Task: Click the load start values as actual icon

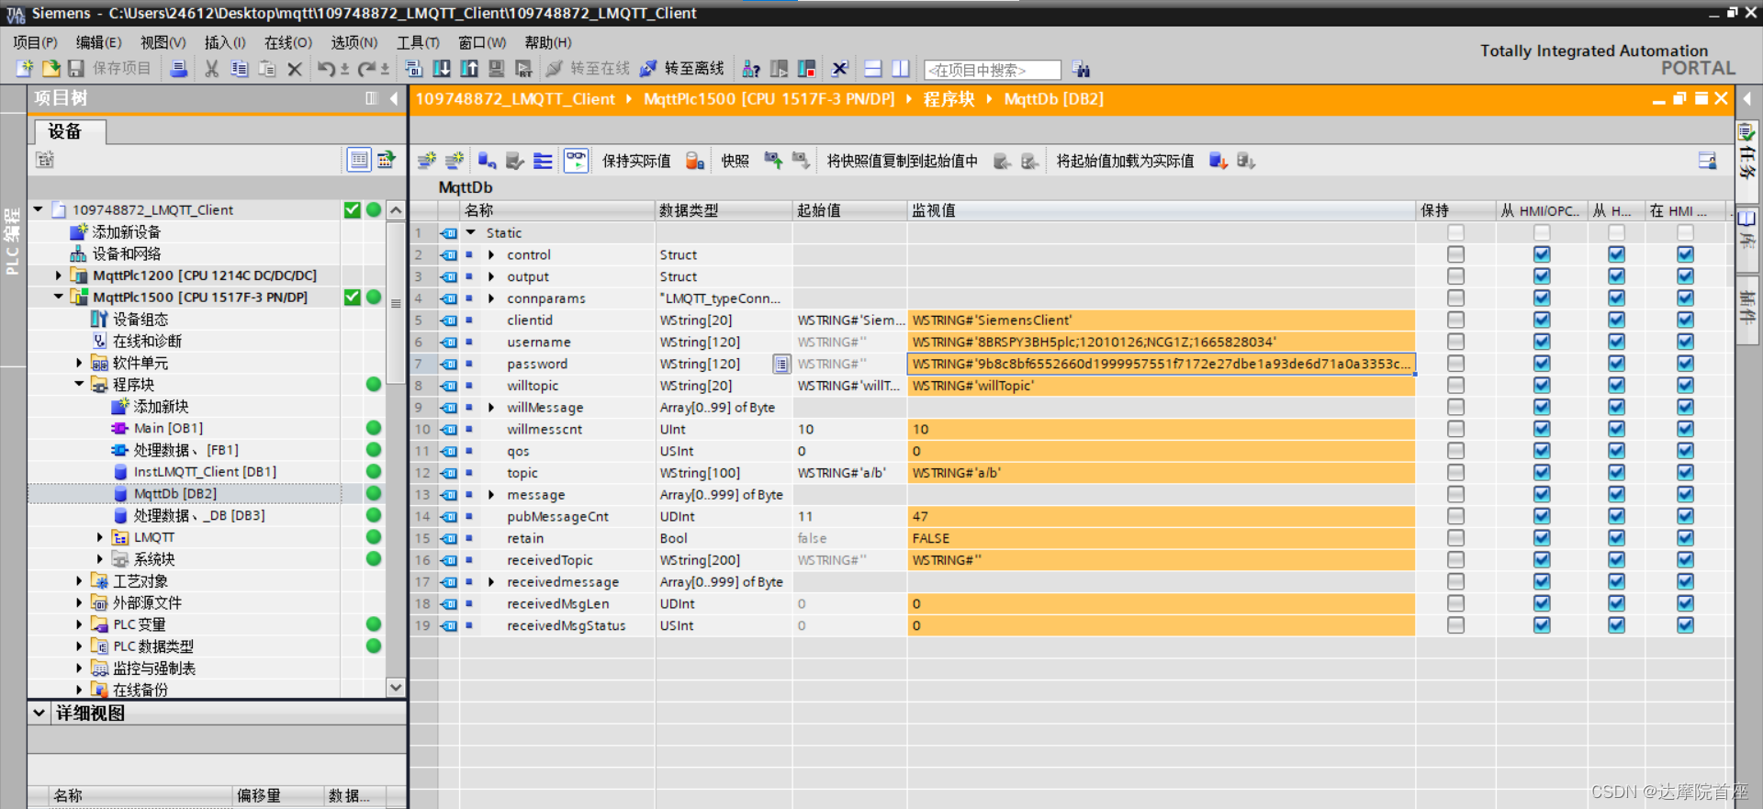Action: (1218, 161)
